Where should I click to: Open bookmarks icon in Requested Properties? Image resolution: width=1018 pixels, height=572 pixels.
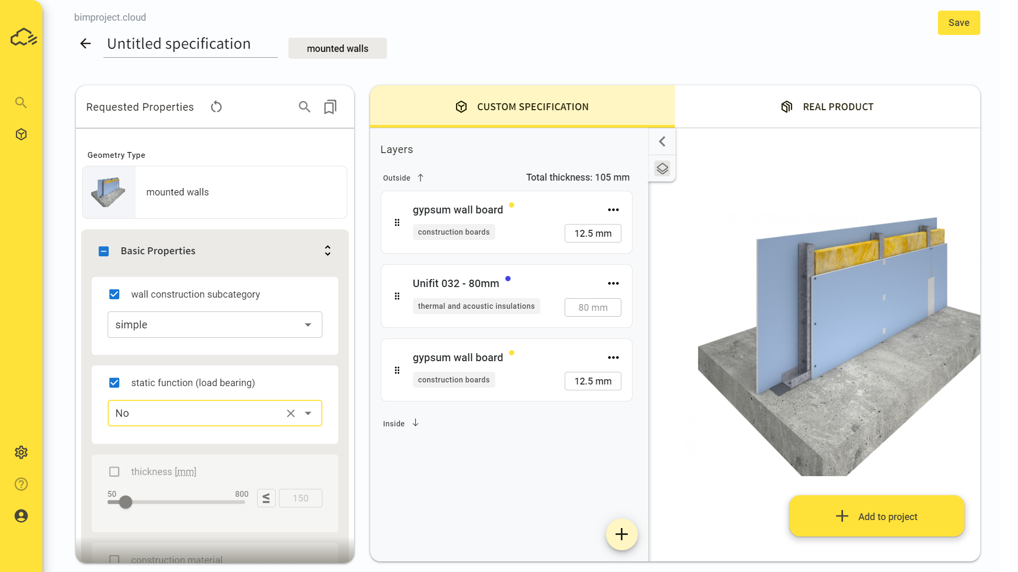[x=330, y=107]
